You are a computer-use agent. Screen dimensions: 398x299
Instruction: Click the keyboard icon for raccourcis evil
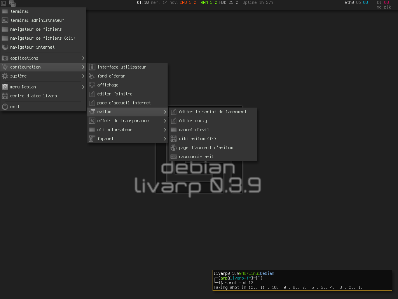(x=174, y=157)
